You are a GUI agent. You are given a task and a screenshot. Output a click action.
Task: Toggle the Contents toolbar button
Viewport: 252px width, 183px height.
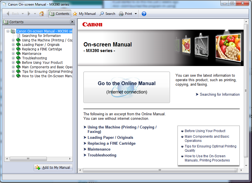59,14
